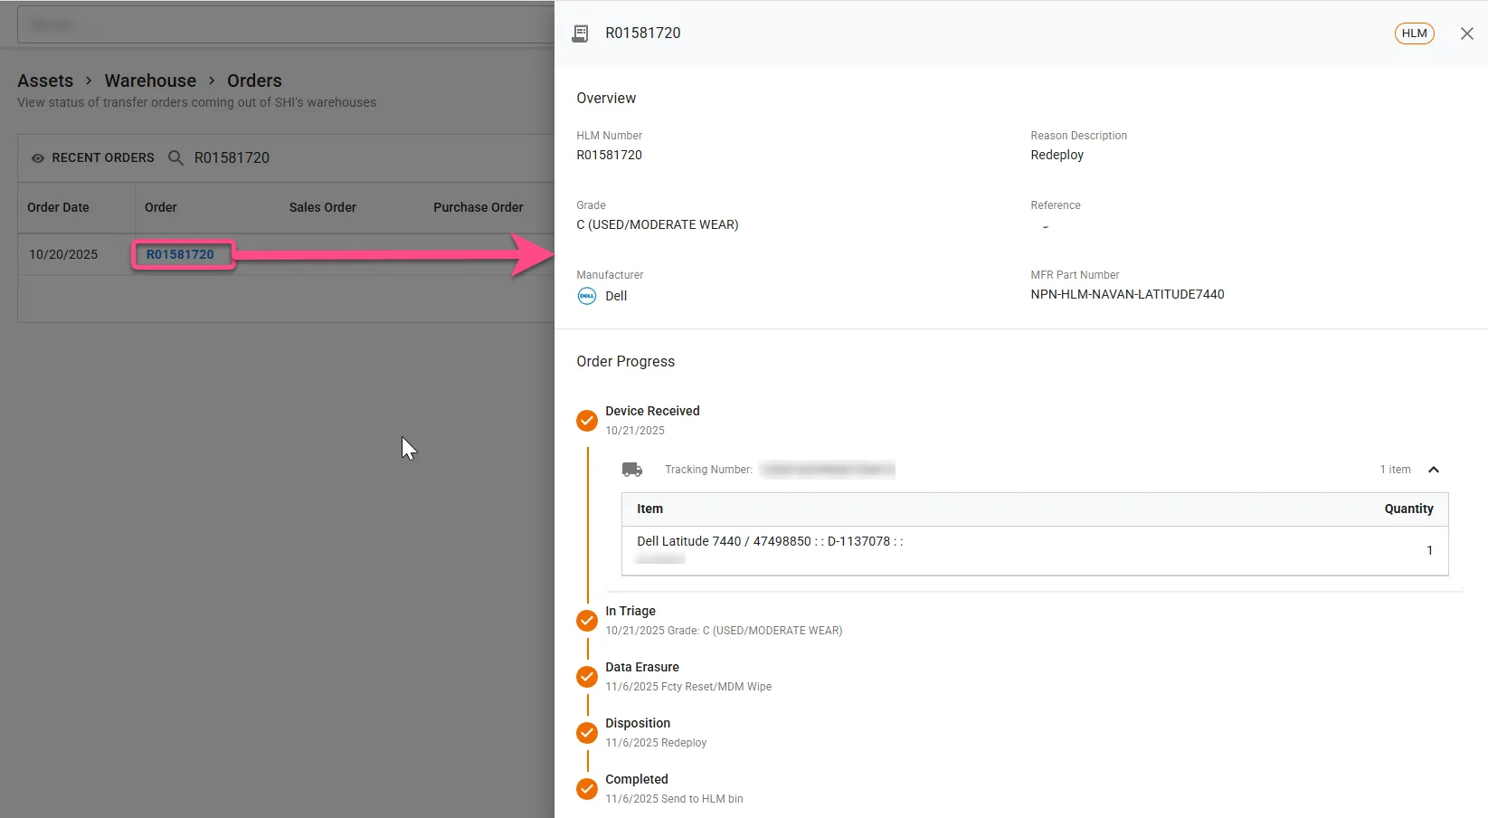Image resolution: width=1488 pixels, height=818 pixels.
Task: Click the Completed step checkmark icon
Action: [x=587, y=789]
